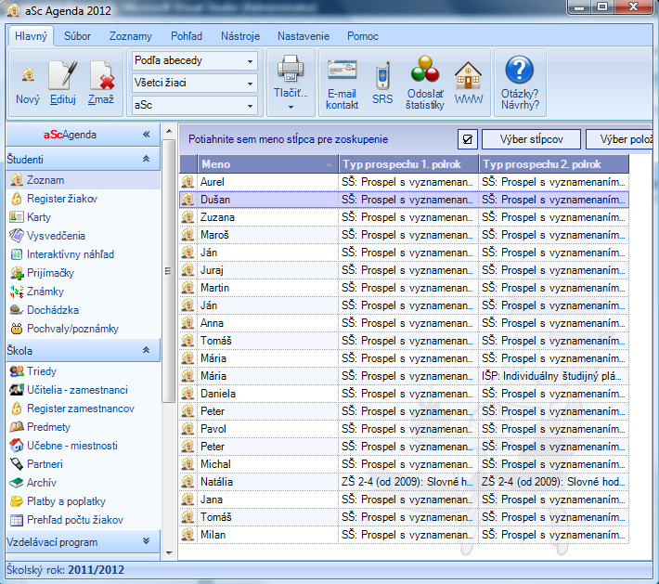The height and width of the screenshot is (584, 659).
Task: Open the Nastavenie menu
Action: coord(304,36)
